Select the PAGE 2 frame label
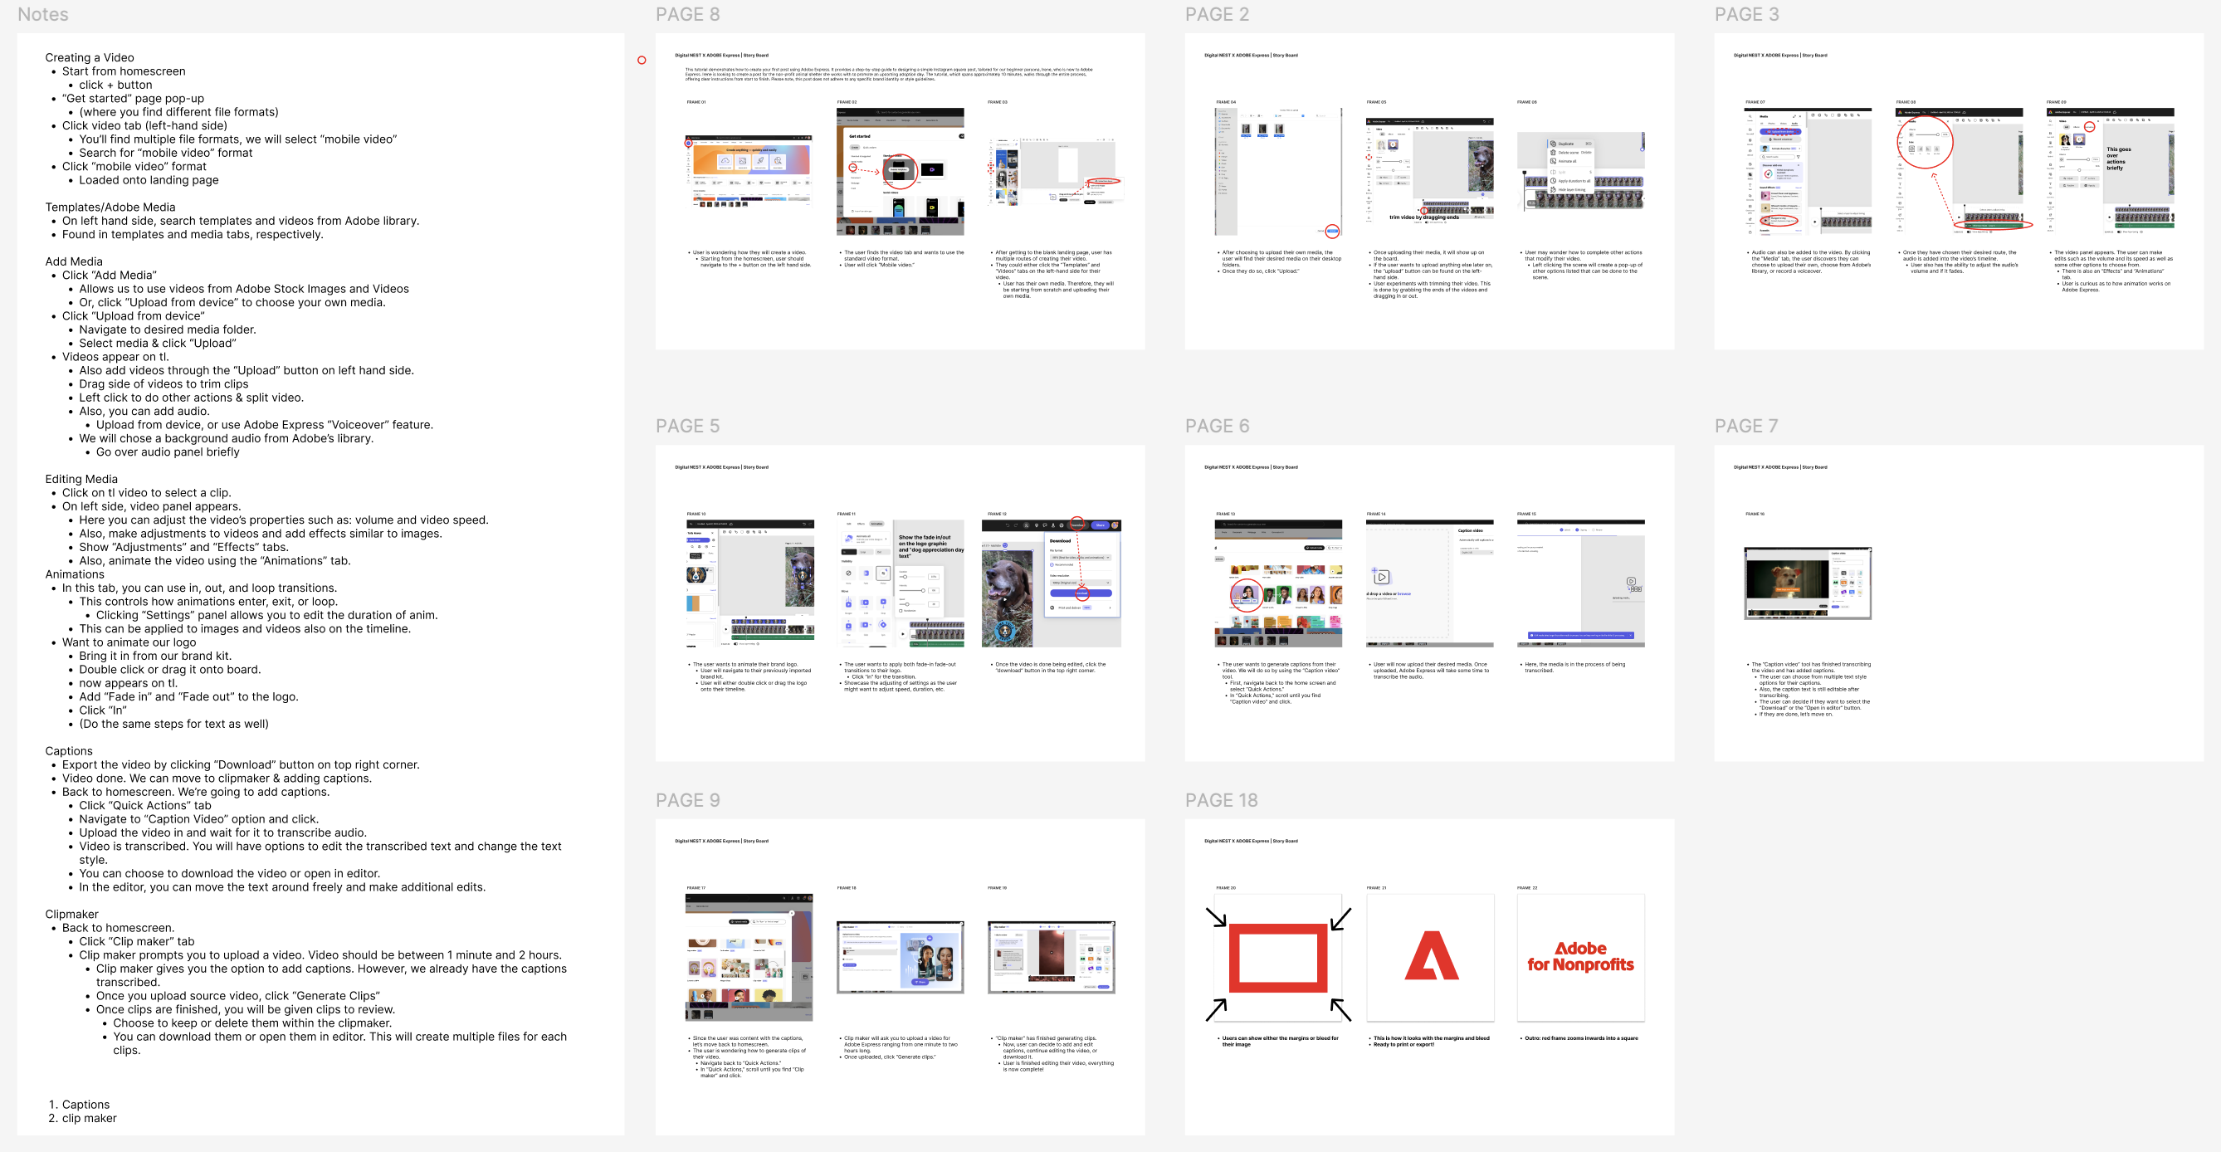The height and width of the screenshot is (1152, 2221). click(x=1217, y=15)
